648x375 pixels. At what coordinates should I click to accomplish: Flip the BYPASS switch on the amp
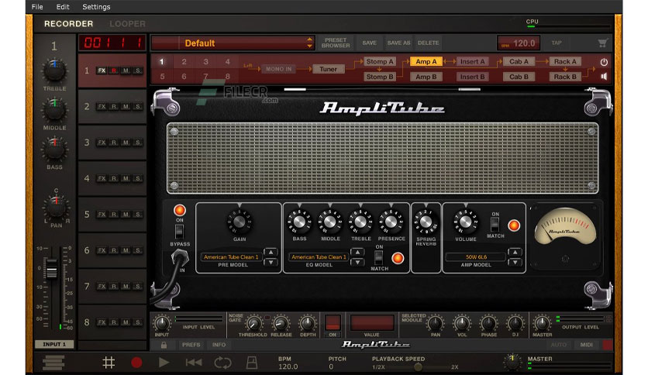(x=179, y=232)
